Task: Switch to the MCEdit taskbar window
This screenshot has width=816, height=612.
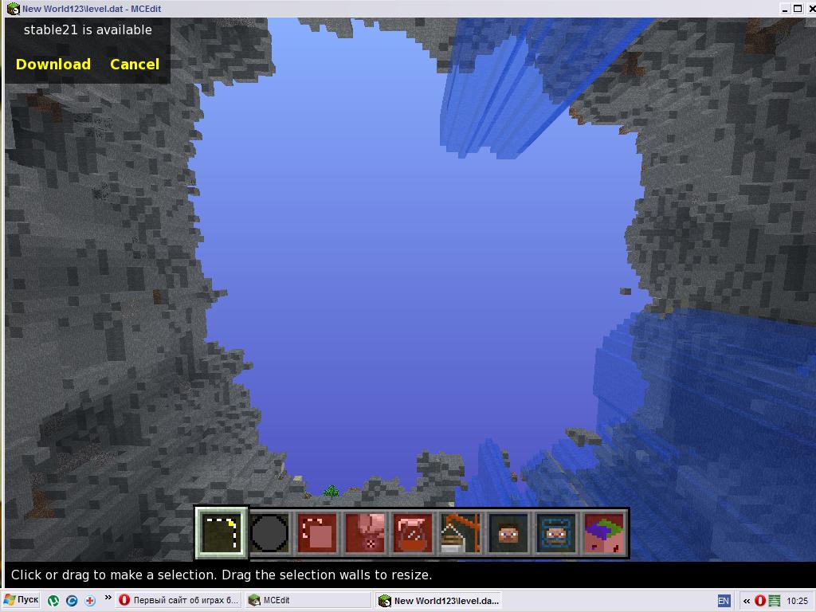Action: (308, 600)
